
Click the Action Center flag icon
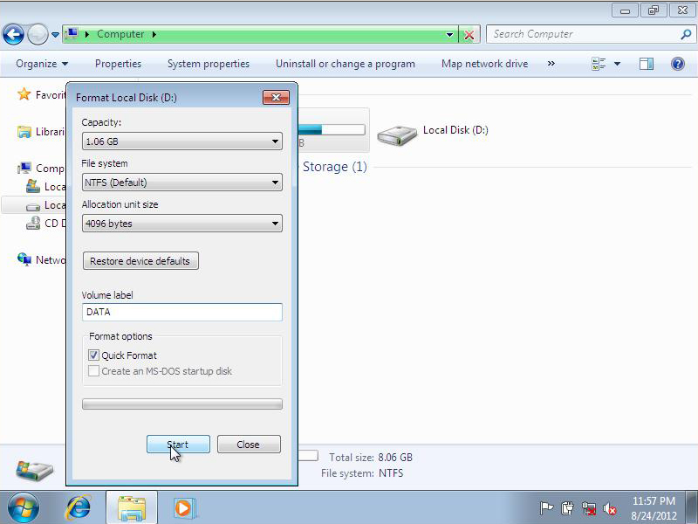pos(546,508)
